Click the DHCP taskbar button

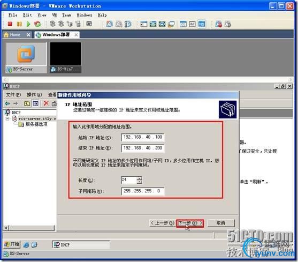tap(81, 245)
